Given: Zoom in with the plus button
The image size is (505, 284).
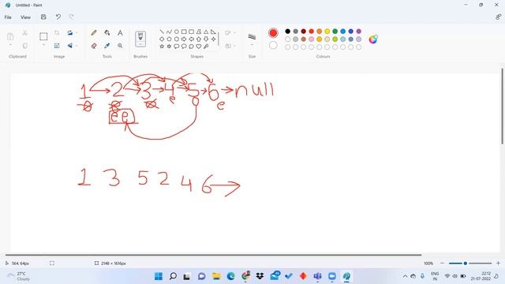Looking at the screenshot, I should [498, 263].
